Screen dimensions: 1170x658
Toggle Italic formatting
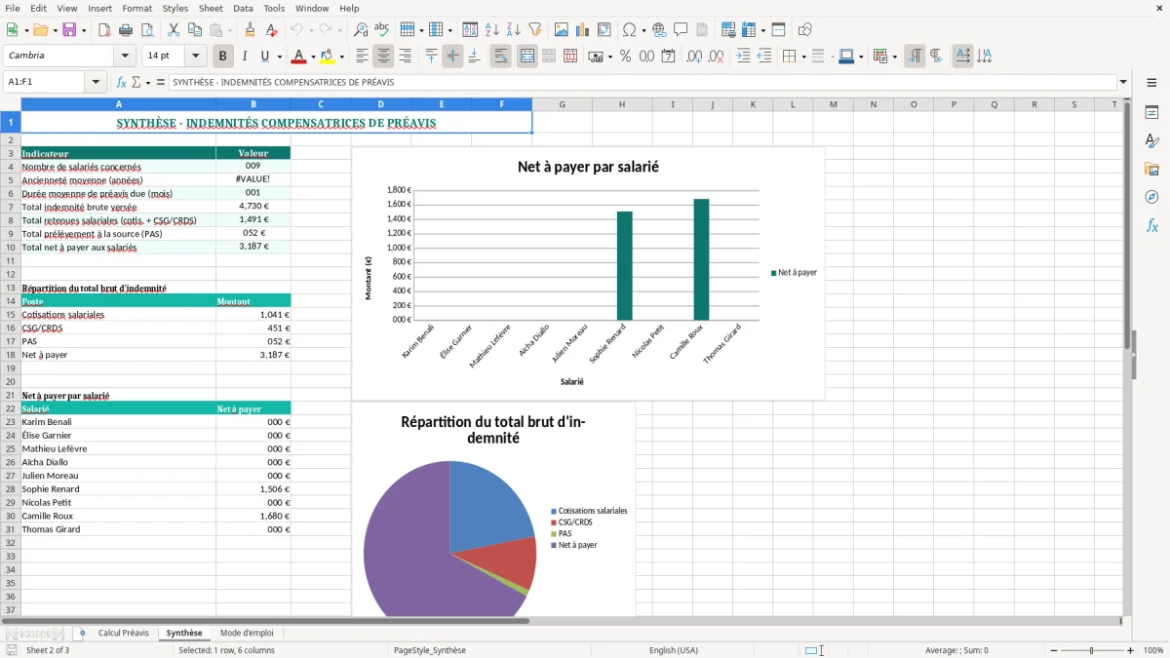244,57
